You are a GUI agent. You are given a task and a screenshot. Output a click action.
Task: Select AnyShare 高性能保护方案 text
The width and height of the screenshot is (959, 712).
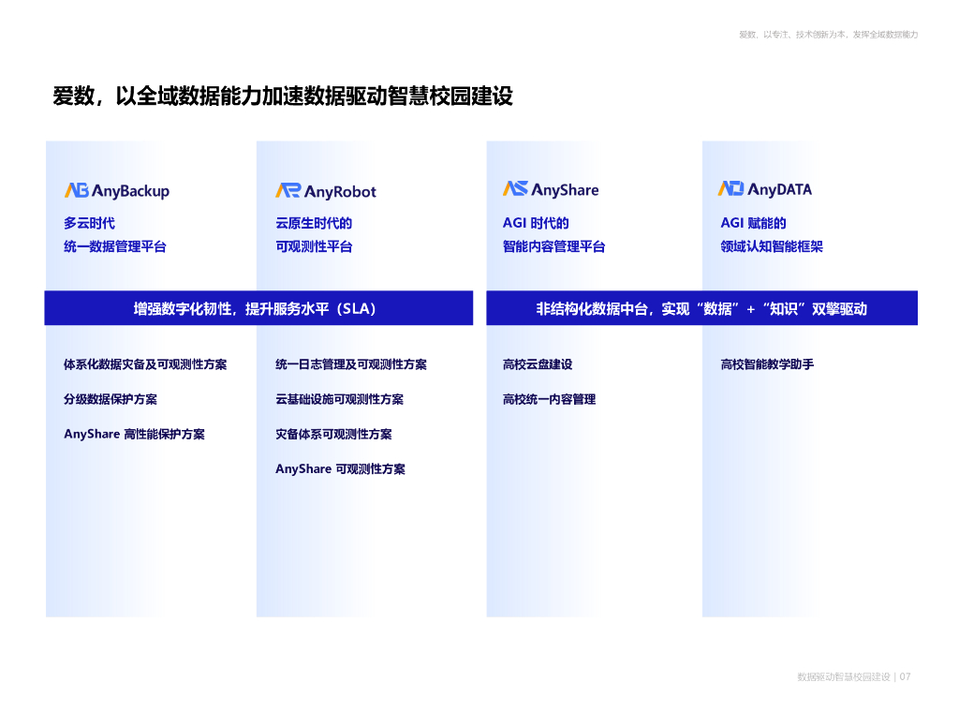[135, 434]
